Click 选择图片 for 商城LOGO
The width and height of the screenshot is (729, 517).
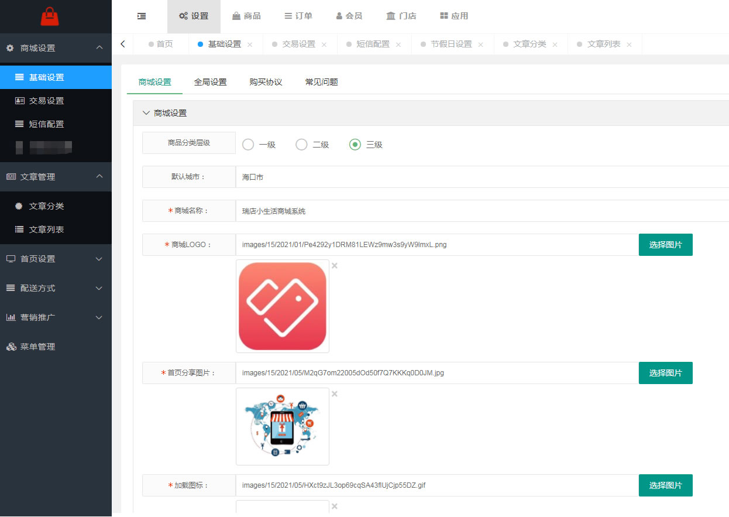pos(666,245)
